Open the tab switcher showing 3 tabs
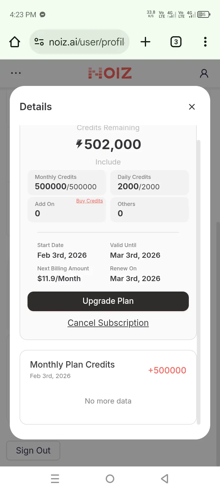 (176, 42)
